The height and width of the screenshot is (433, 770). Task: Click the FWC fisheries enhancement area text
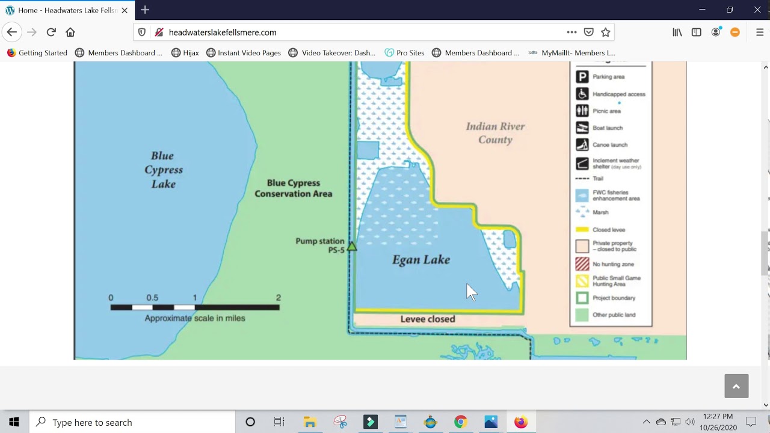616,195
